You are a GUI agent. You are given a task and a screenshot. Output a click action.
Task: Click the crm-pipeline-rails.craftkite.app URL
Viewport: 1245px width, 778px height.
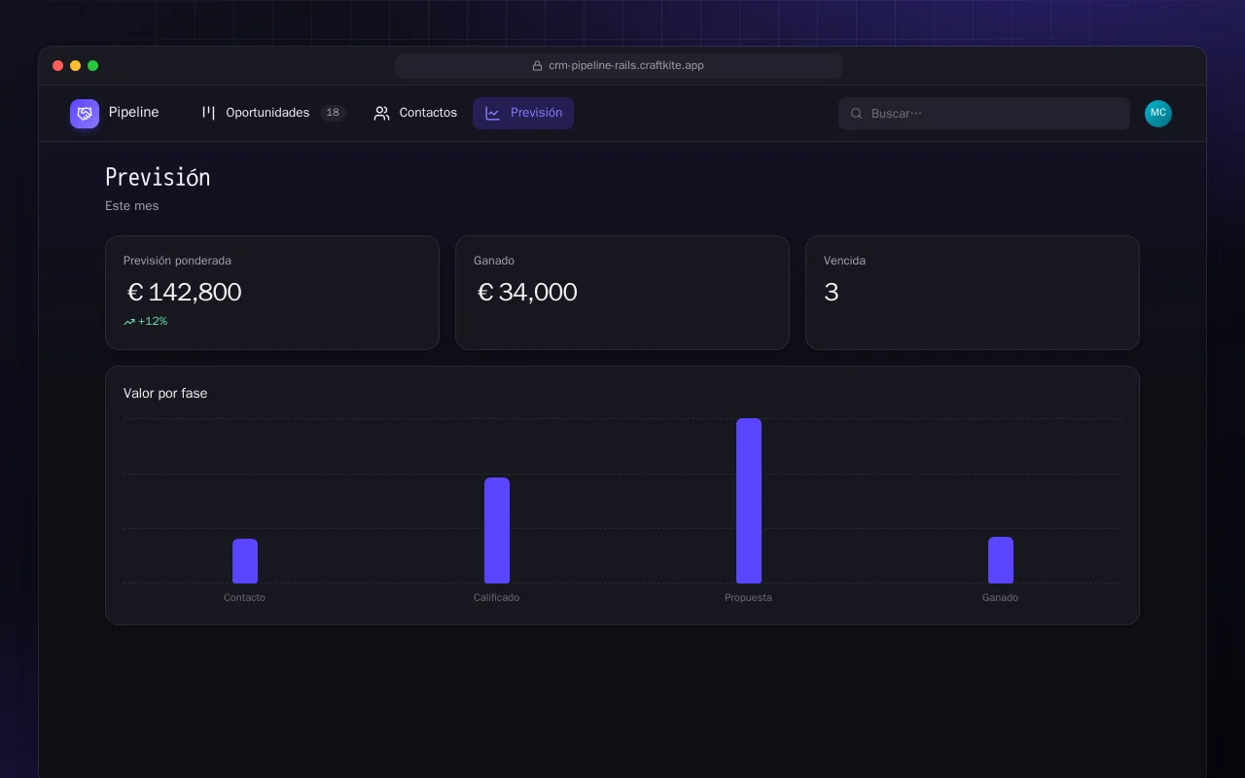click(x=625, y=66)
